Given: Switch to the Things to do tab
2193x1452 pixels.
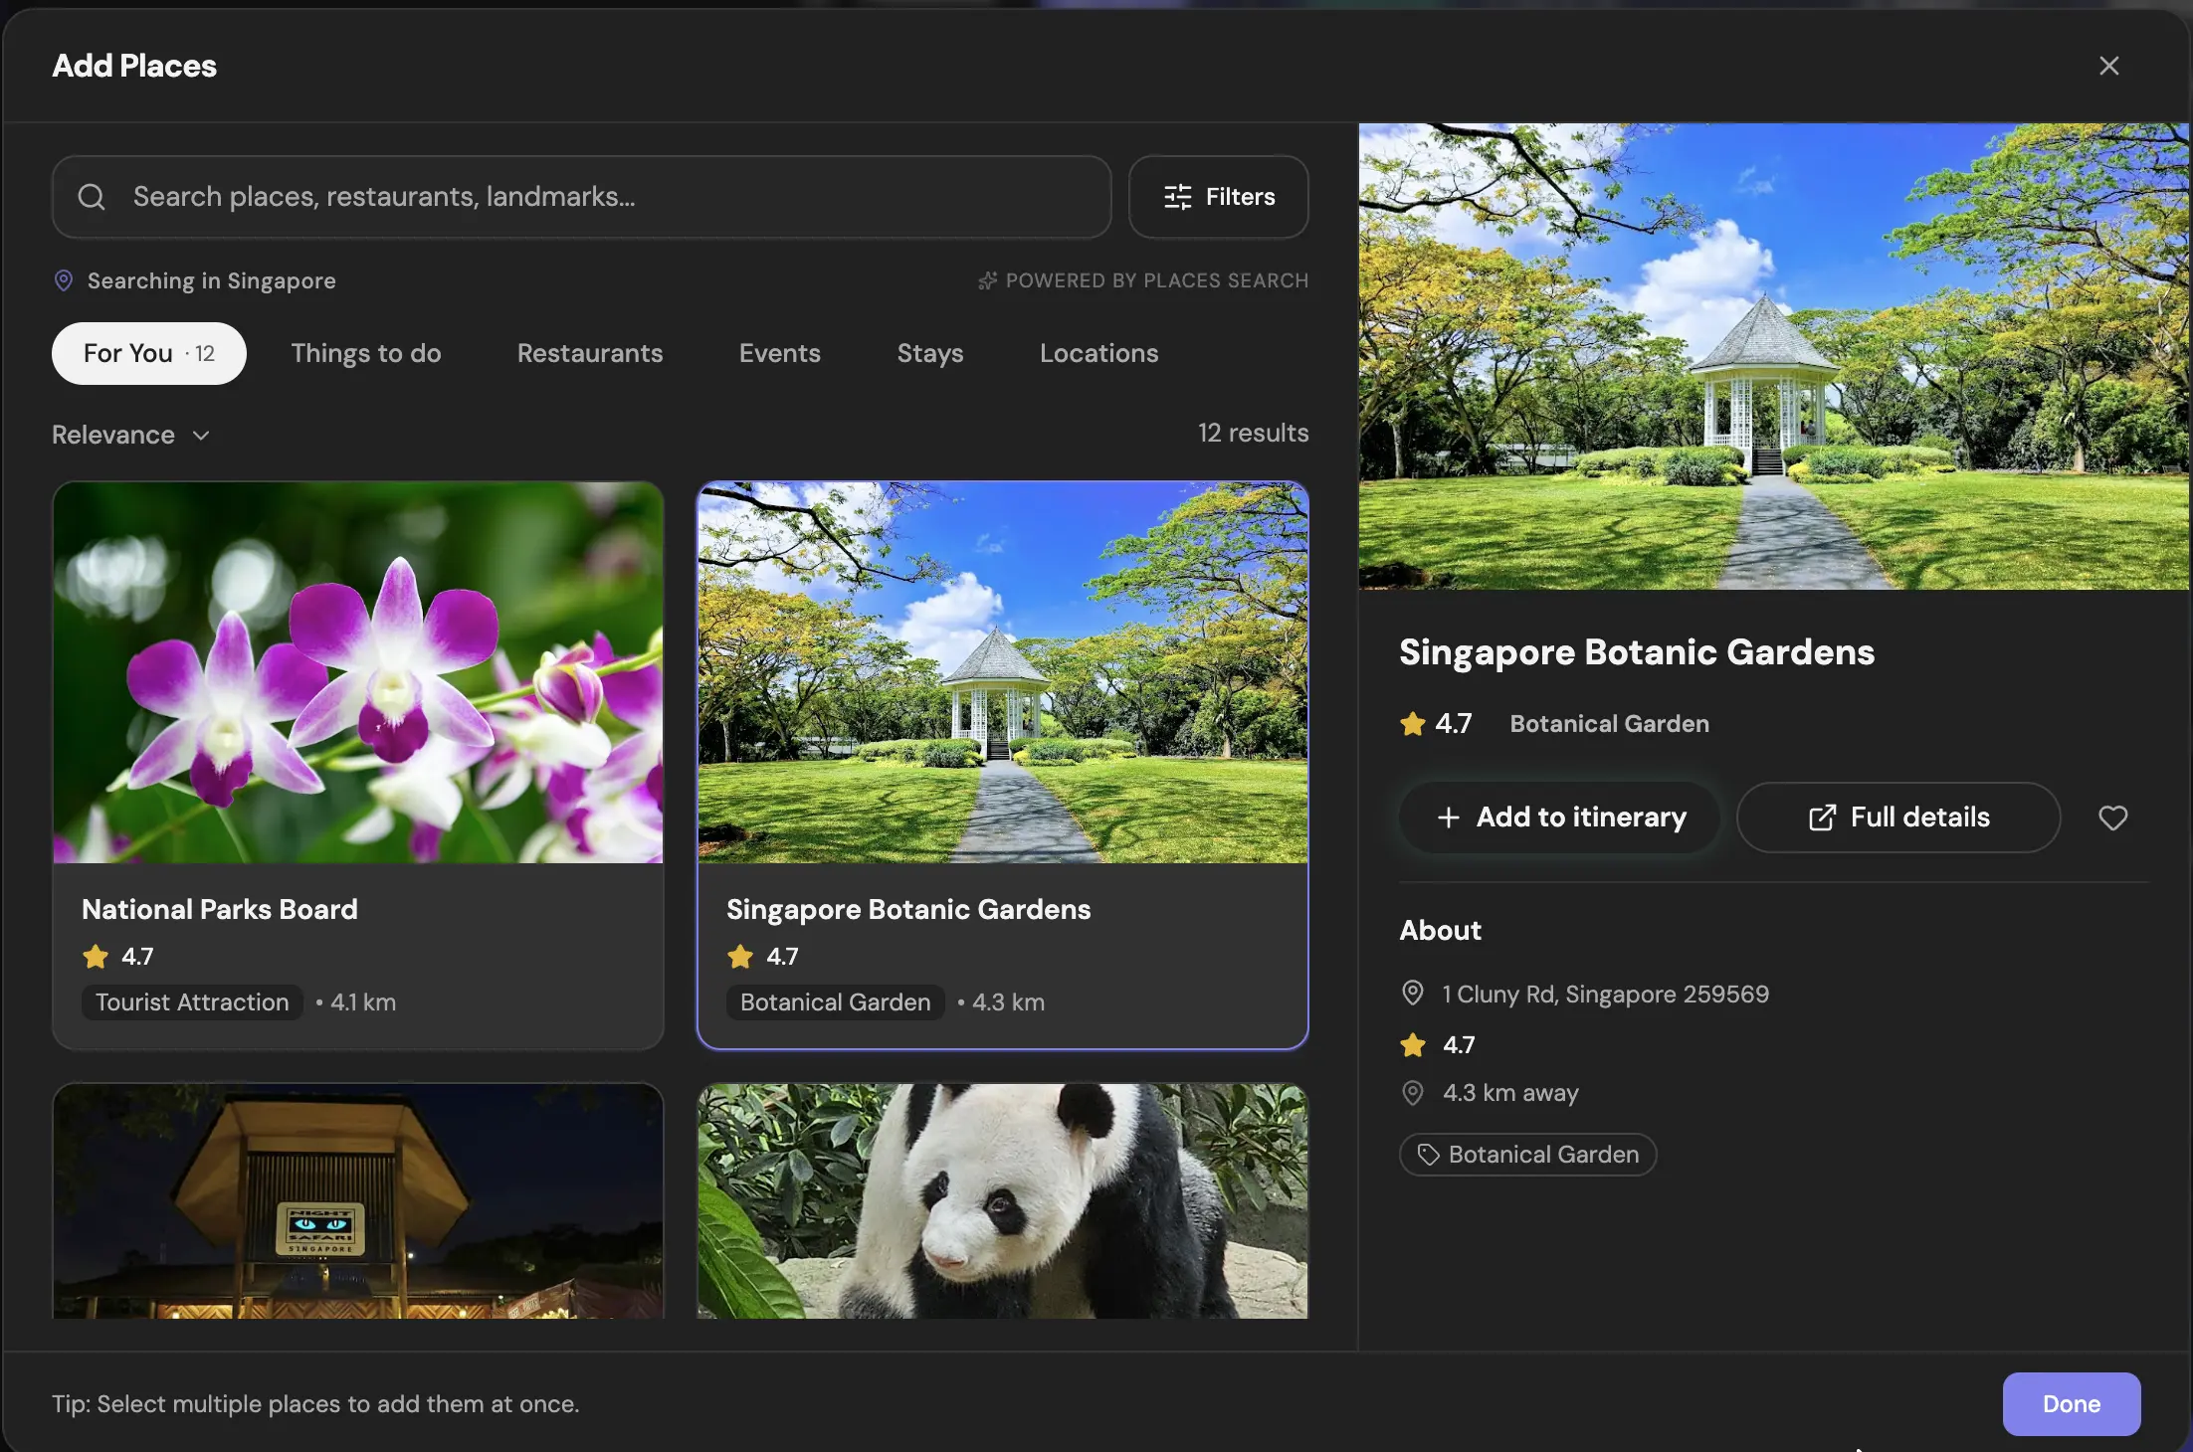Looking at the screenshot, I should tap(366, 353).
